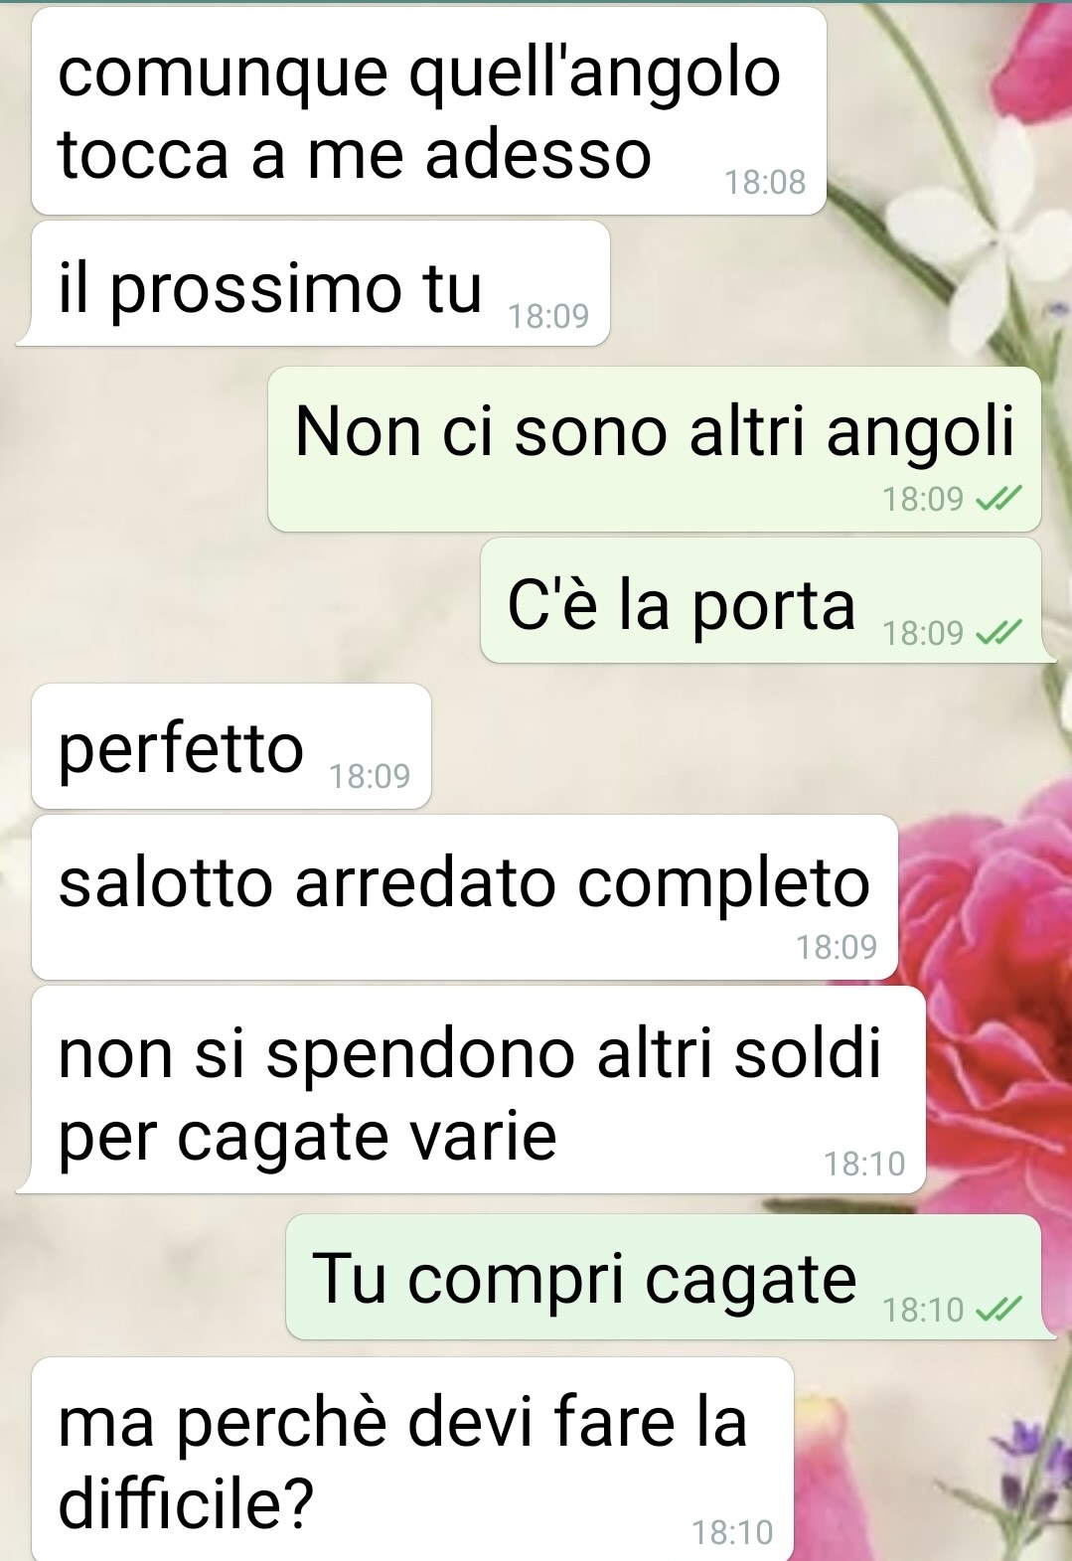Image resolution: width=1072 pixels, height=1561 pixels.
Task: Tap the 'salotto arredato completo' message
Action: (465, 897)
